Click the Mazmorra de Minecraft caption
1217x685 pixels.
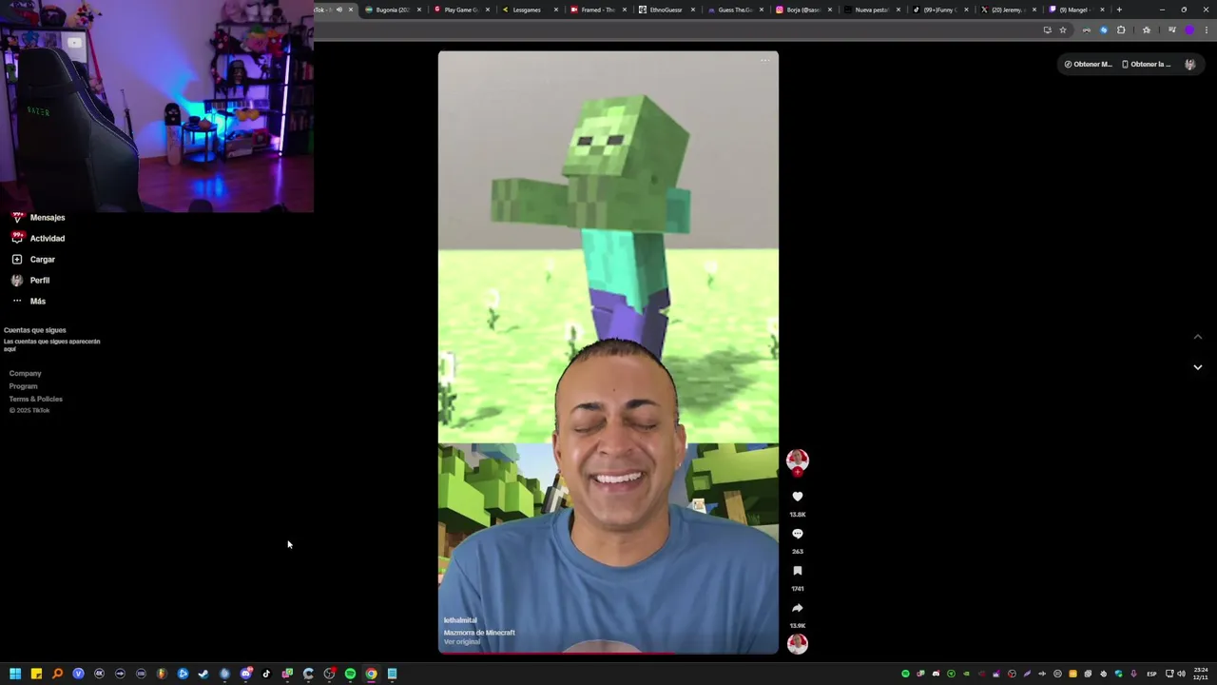pyautogui.click(x=479, y=633)
